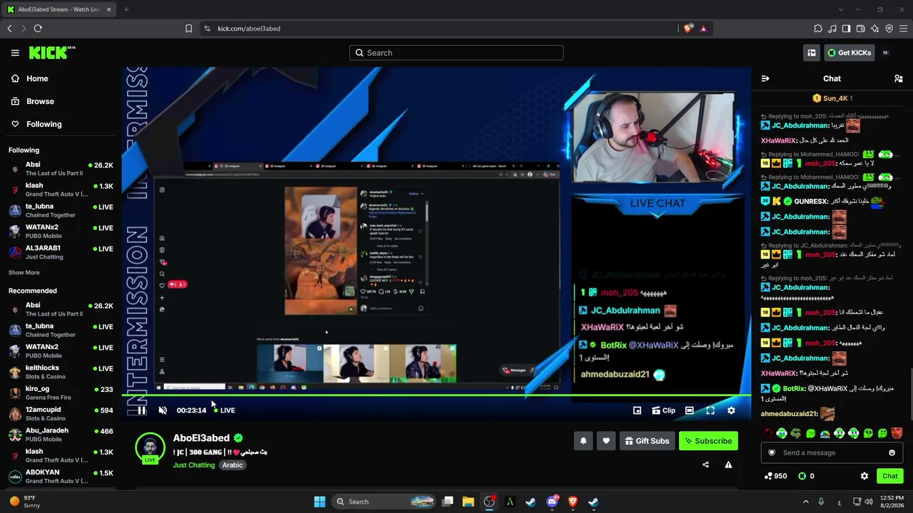This screenshot has width=913, height=513.
Task: Expand the followed list with Show more
Action: [24, 273]
